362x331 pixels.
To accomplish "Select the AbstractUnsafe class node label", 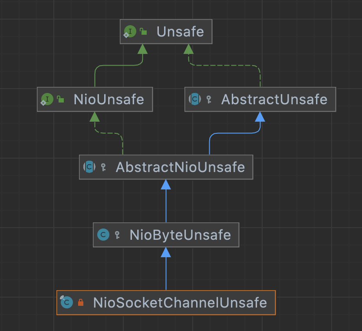I will click(274, 99).
